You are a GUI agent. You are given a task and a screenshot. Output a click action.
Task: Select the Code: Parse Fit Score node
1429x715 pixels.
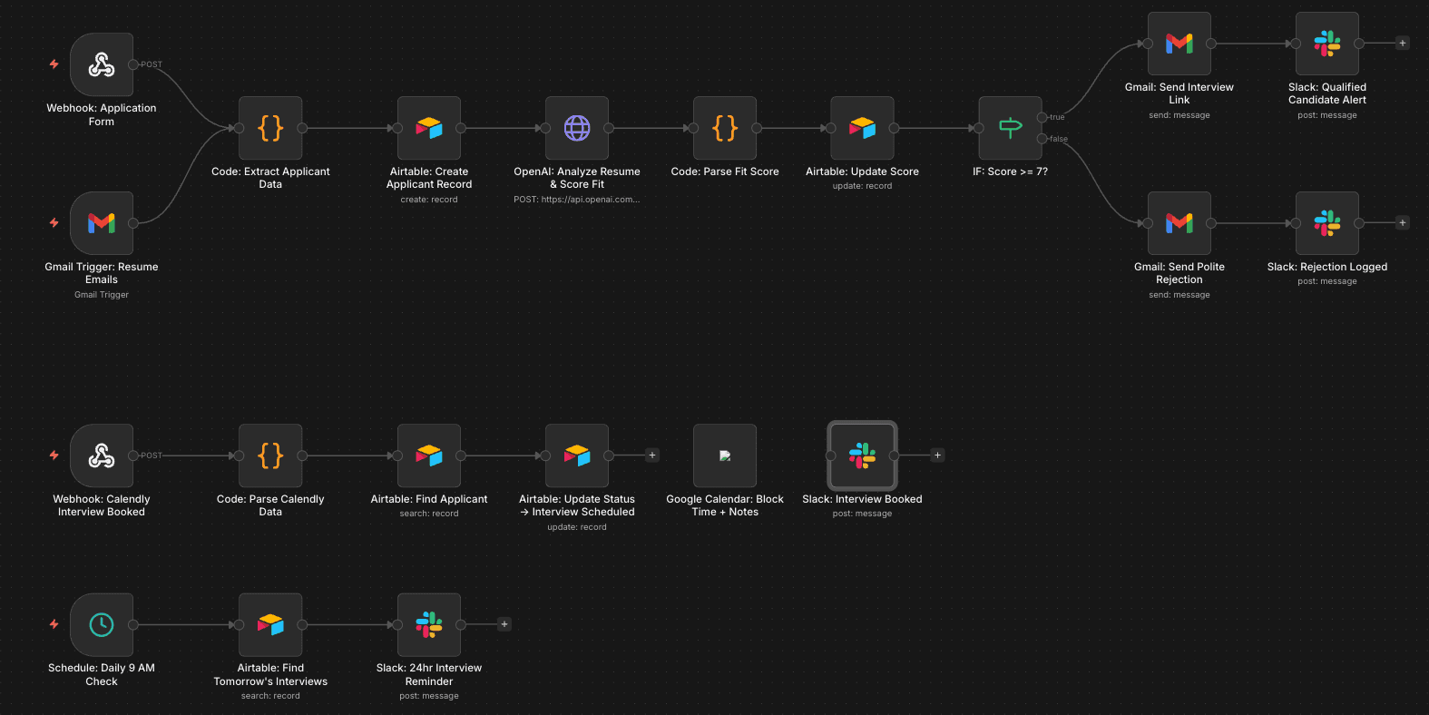(725, 129)
